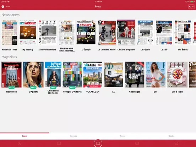Open the L'Appart magazine cover
This screenshot has width=196, height=147.
pos(33,75)
